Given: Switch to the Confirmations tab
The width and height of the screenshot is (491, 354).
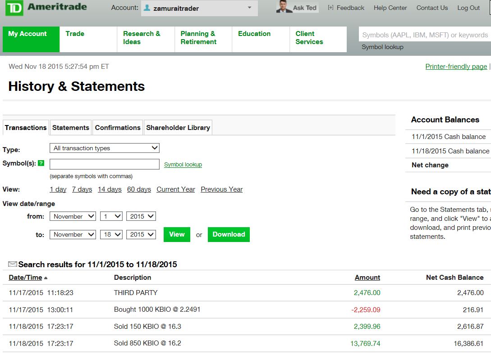Looking at the screenshot, I should (x=118, y=128).
